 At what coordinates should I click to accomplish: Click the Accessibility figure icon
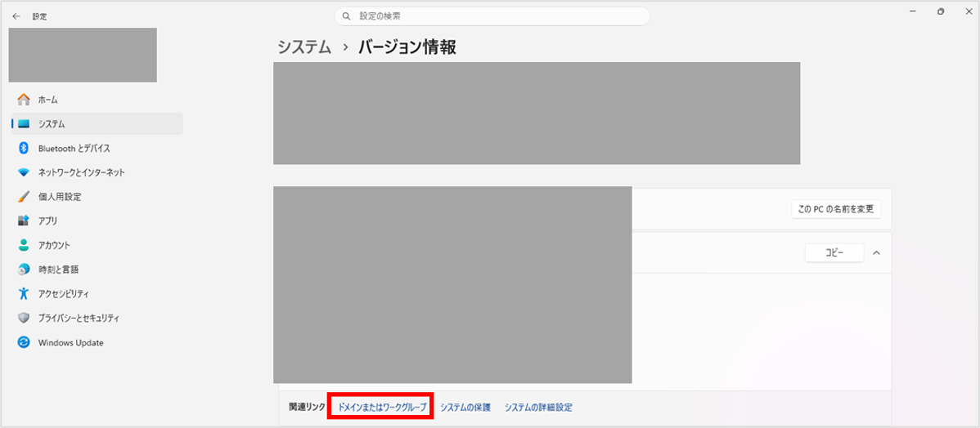click(24, 293)
